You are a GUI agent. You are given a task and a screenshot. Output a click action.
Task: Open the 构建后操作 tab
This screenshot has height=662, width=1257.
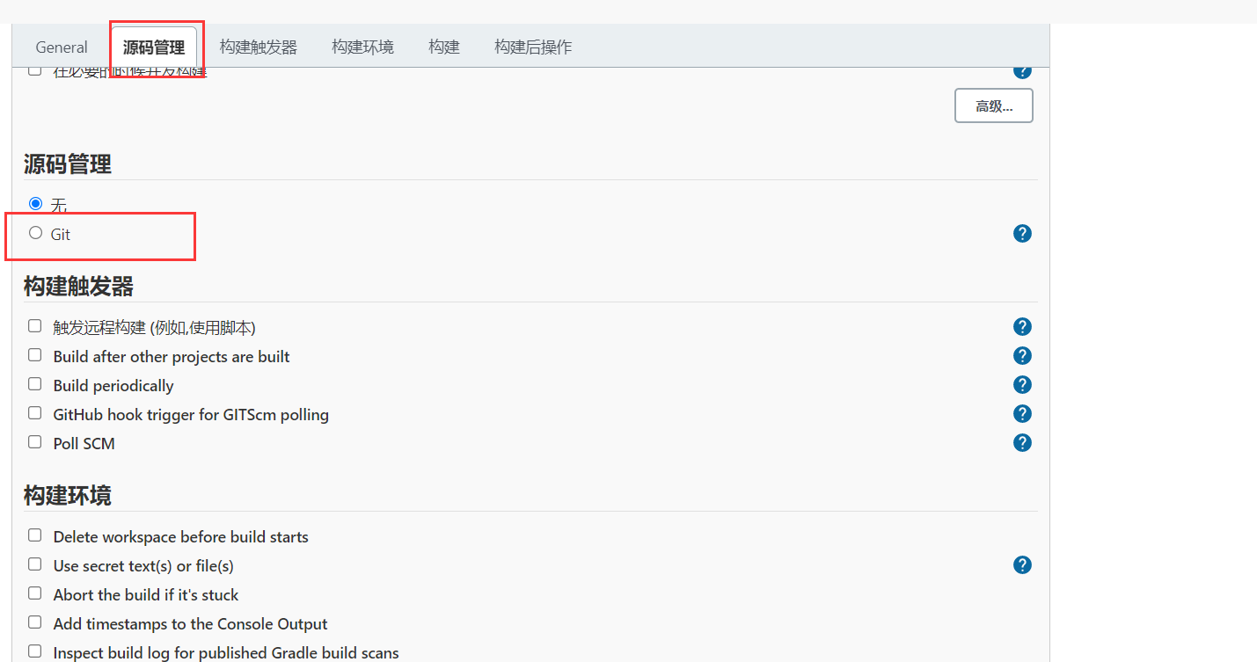[533, 47]
